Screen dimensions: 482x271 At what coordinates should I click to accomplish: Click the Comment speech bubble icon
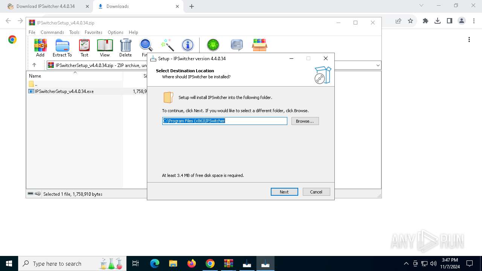(x=236, y=45)
